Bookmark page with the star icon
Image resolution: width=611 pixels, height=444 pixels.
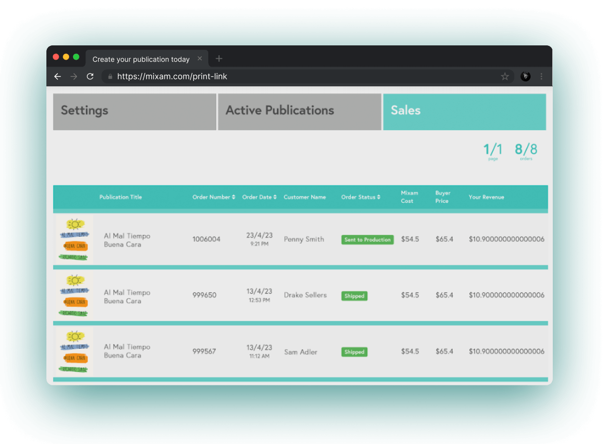504,76
